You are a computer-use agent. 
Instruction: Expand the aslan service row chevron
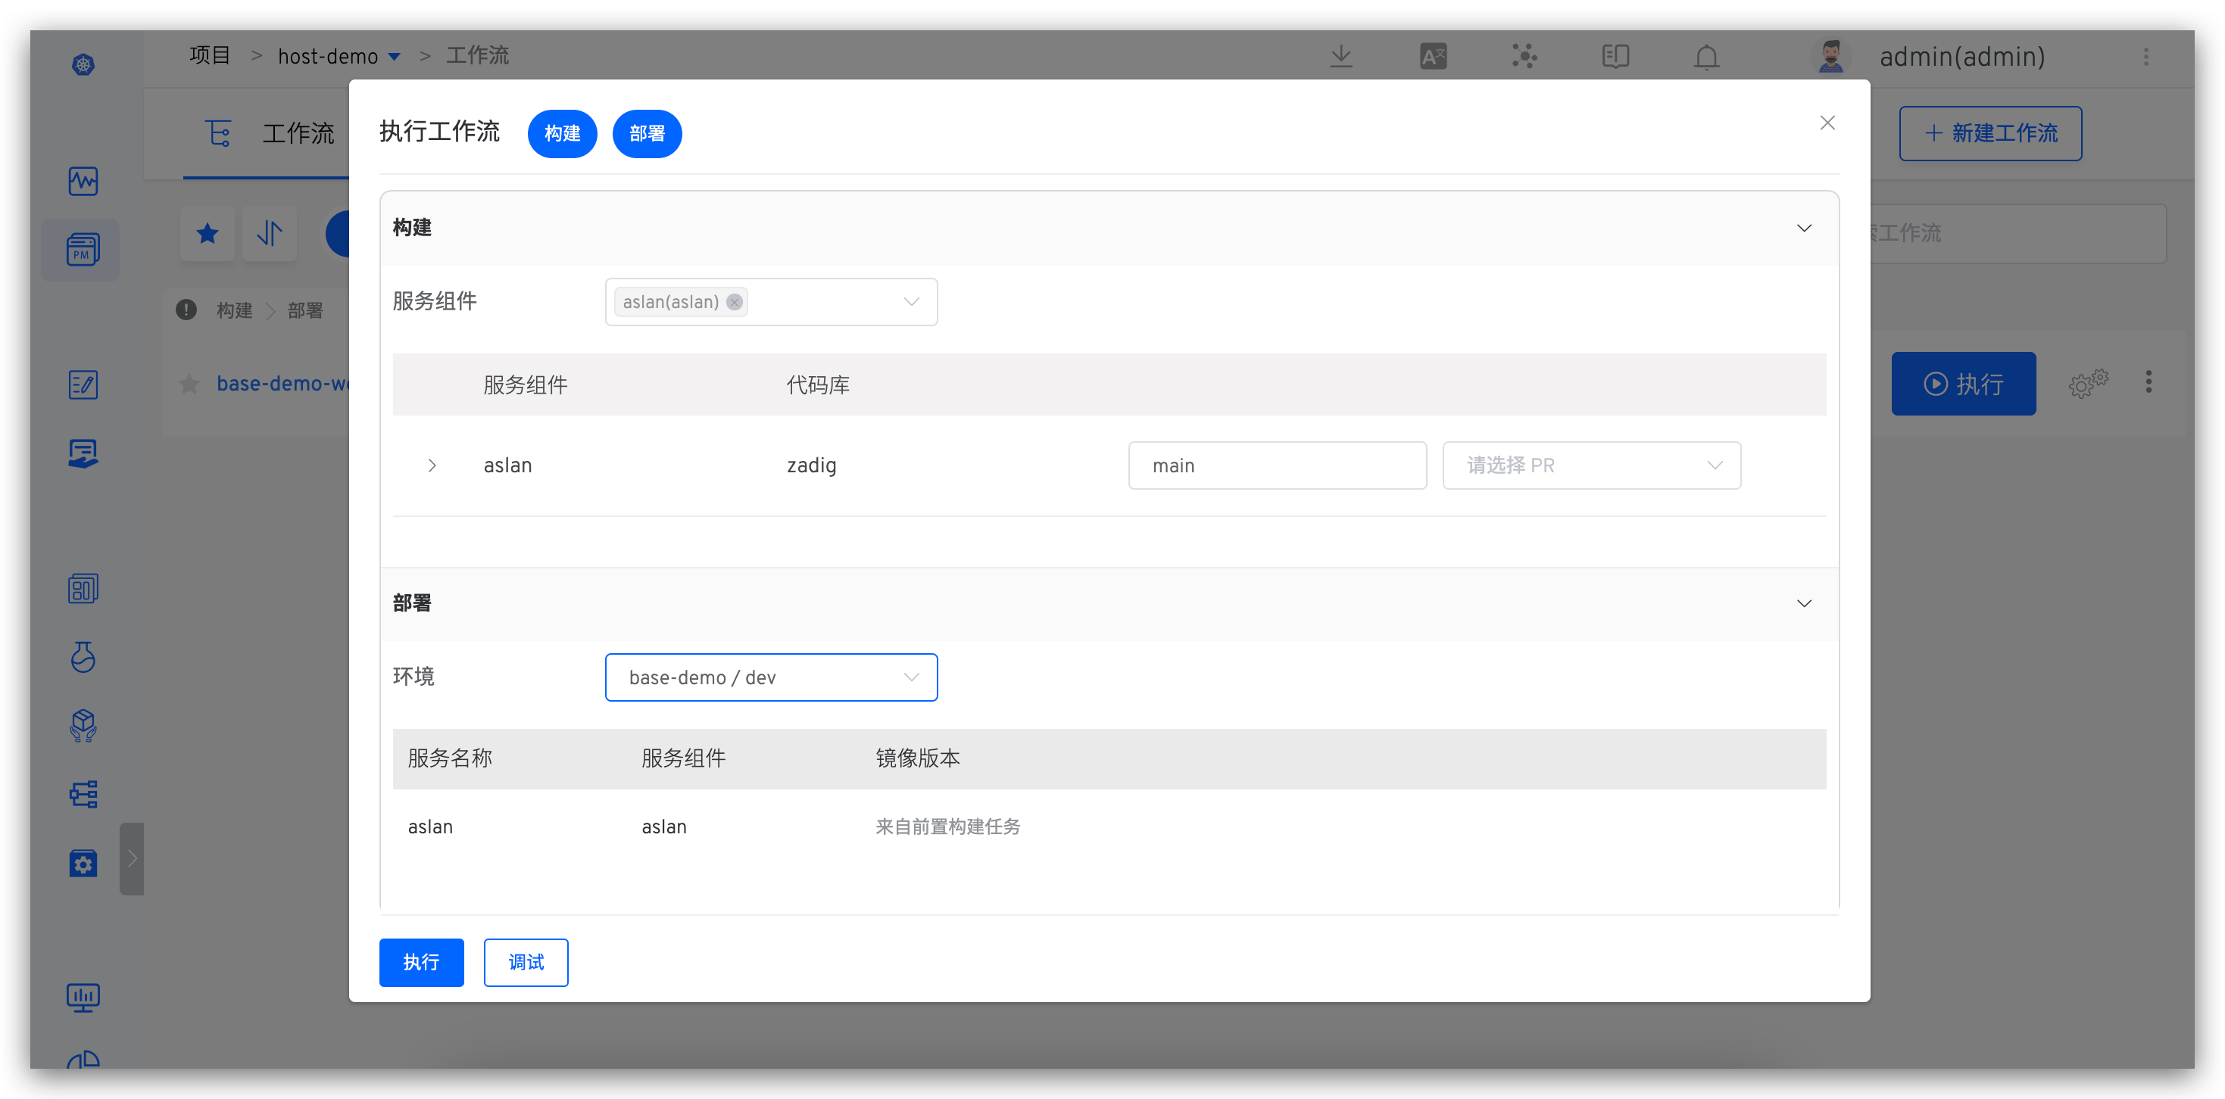point(432,465)
